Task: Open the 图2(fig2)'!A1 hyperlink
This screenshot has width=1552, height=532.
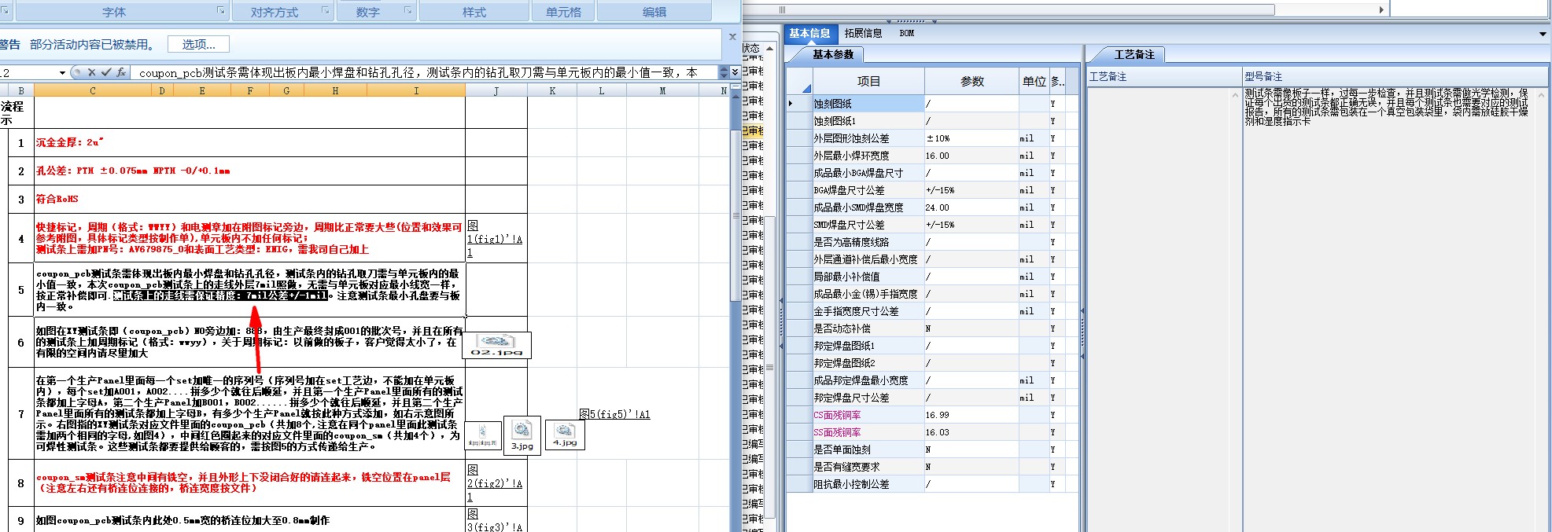Action: (x=495, y=483)
